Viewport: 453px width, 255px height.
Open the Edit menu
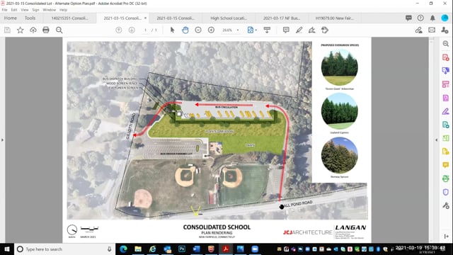pos(14,10)
